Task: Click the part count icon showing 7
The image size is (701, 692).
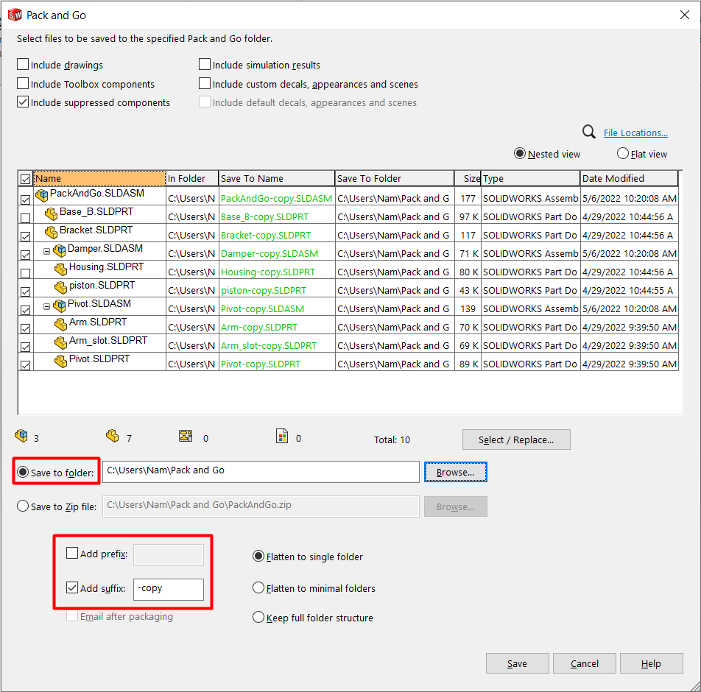Action: point(112,436)
